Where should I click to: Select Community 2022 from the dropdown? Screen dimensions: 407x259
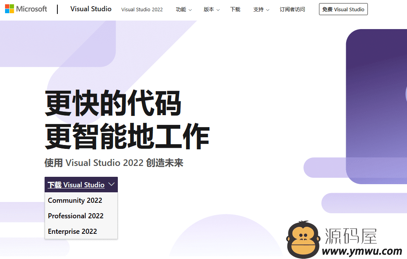point(81,200)
